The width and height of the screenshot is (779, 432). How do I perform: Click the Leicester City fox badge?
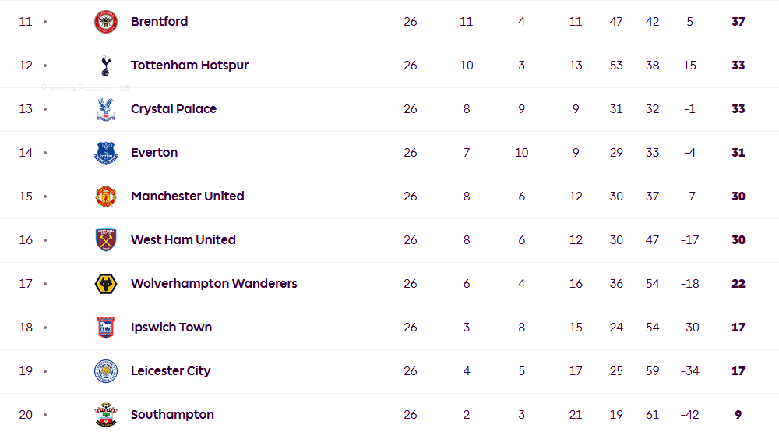click(105, 371)
